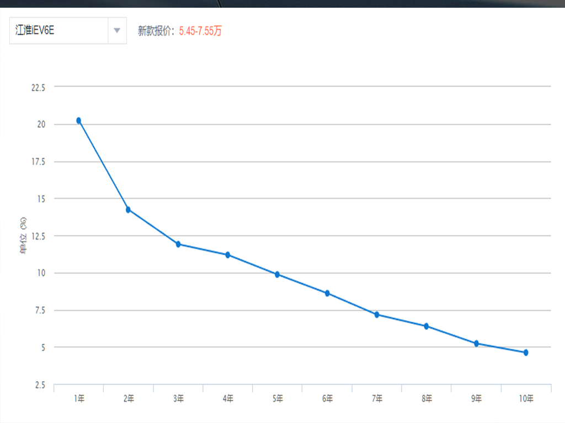565x423 pixels.
Task: Click the 6年 x-axis label
Action: coord(328,399)
